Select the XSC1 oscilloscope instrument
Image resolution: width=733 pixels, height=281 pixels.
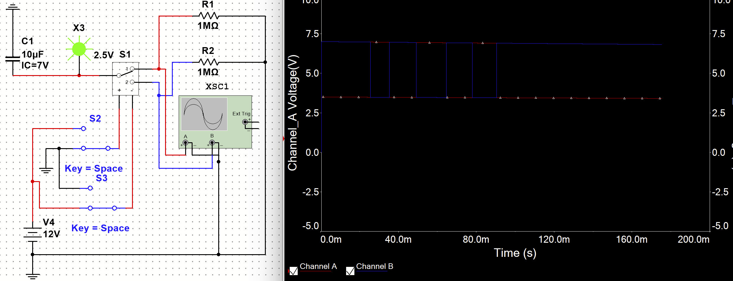(x=215, y=122)
